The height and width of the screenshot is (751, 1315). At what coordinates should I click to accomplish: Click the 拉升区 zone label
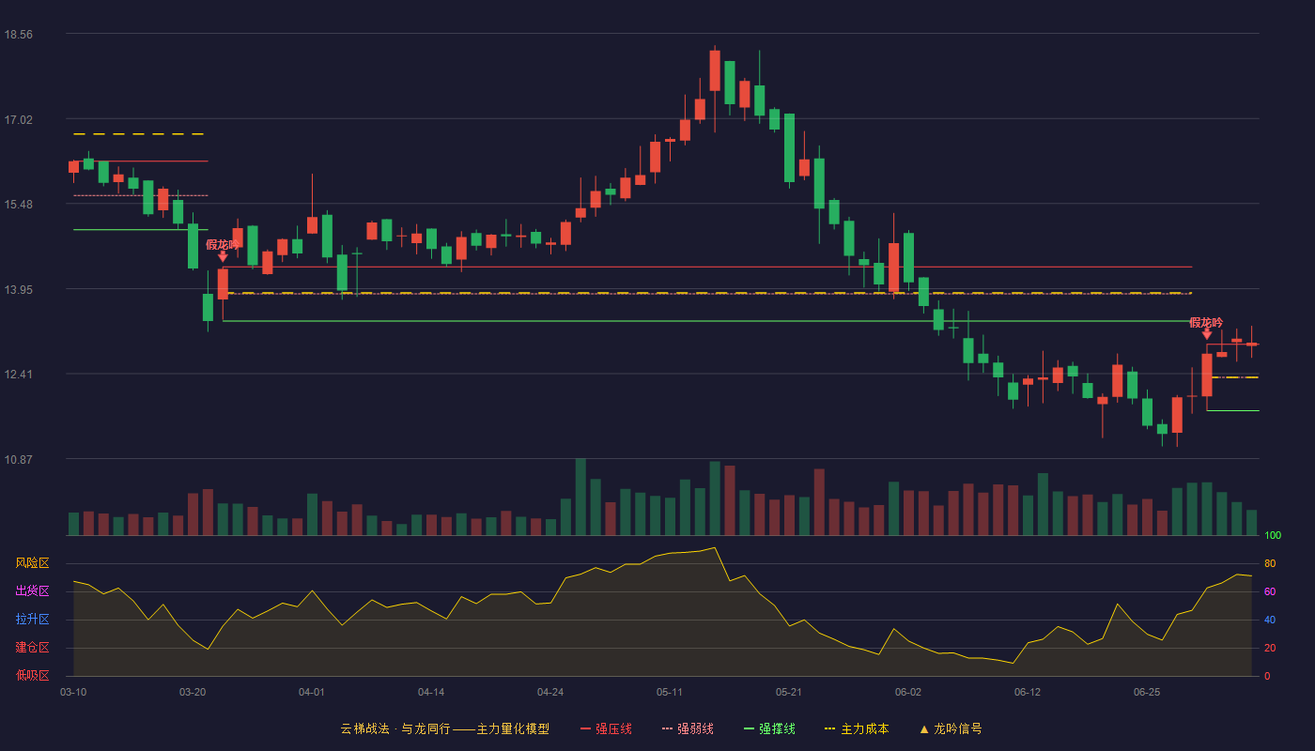tap(33, 620)
